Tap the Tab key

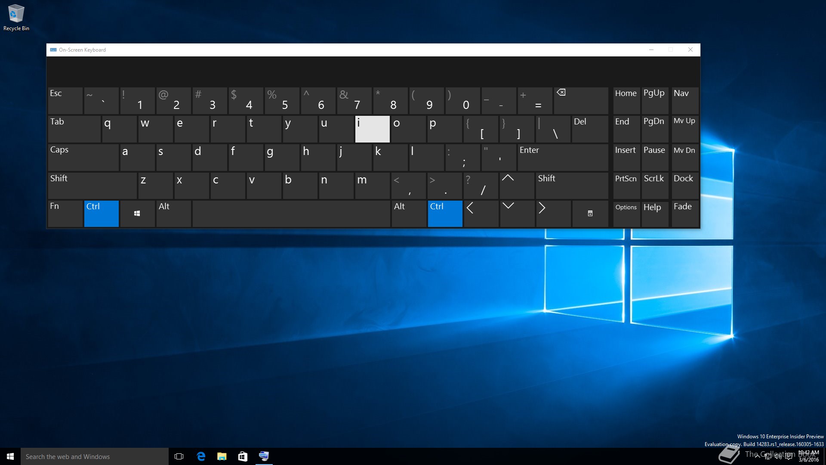(x=74, y=129)
